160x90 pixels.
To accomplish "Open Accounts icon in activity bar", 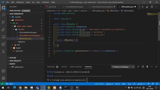I will (3, 71).
